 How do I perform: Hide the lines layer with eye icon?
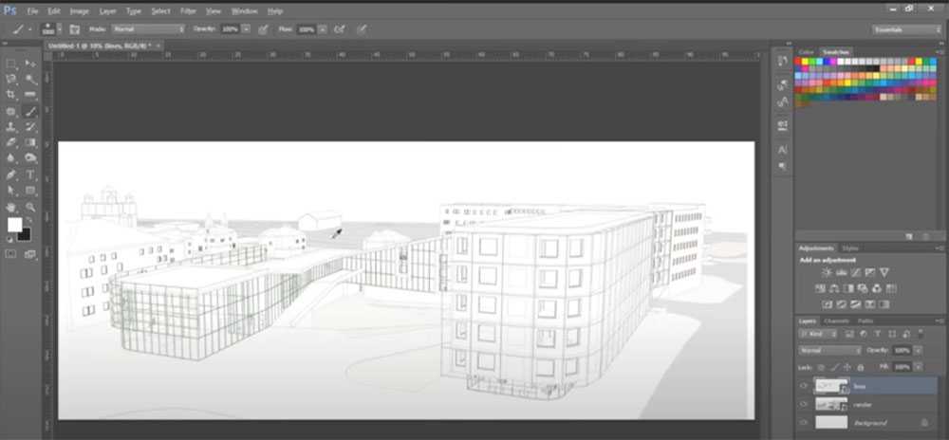click(x=804, y=386)
